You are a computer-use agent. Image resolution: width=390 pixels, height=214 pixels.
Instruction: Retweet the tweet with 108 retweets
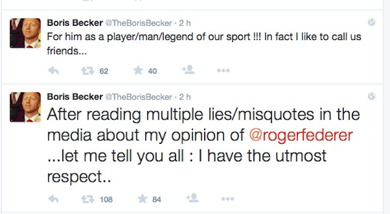87,199
